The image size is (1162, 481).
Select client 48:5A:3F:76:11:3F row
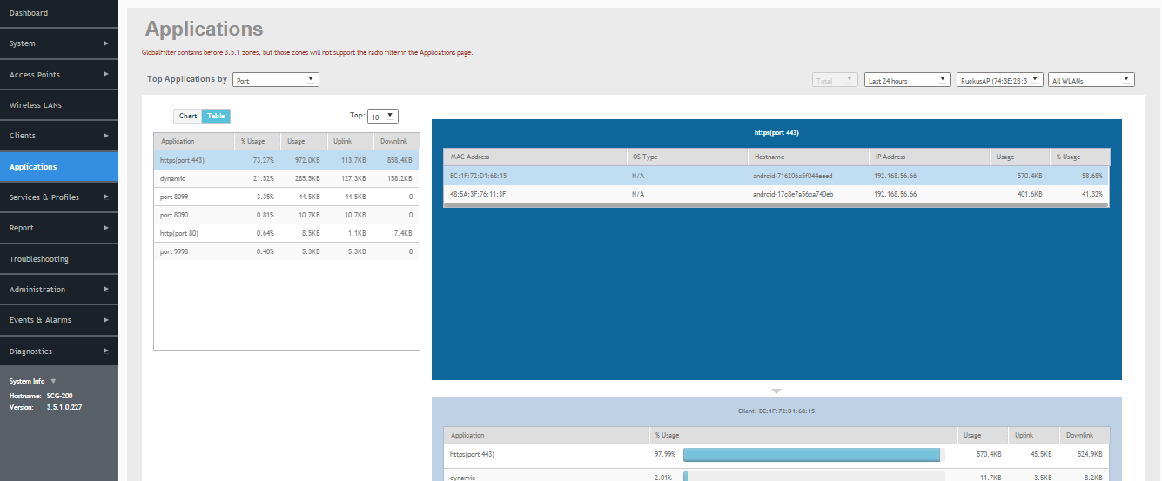click(776, 194)
